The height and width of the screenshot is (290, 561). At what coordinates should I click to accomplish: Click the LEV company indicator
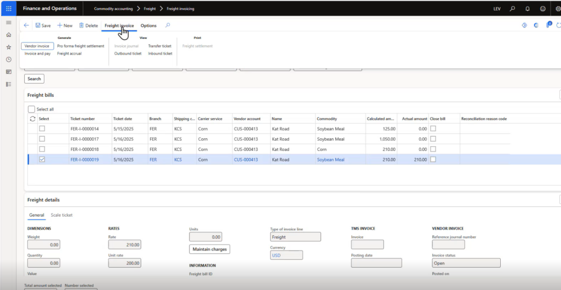497,9
